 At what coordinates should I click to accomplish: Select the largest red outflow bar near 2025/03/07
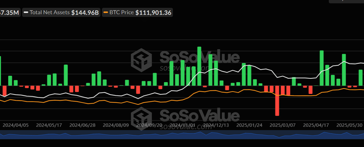[x=277, y=101]
